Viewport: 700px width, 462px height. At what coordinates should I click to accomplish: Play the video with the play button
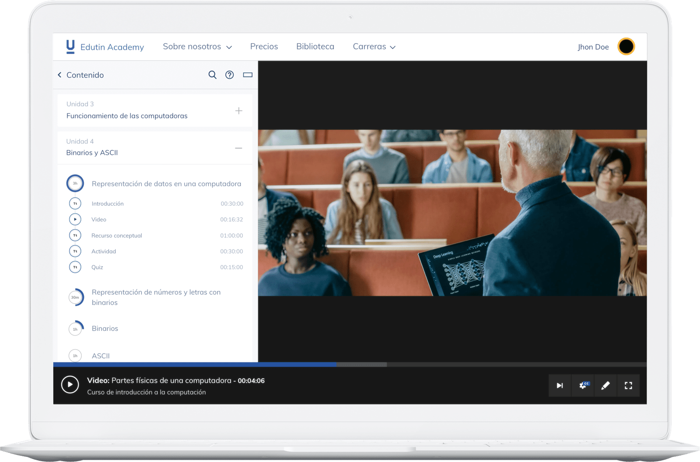click(x=70, y=385)
